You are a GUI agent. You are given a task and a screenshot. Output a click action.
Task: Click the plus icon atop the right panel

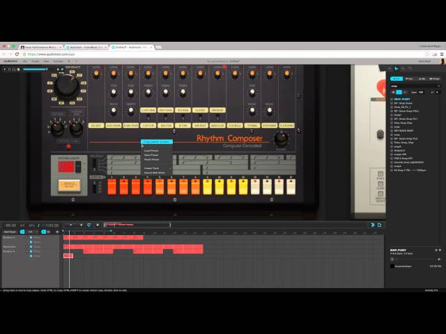click(390, 69)
